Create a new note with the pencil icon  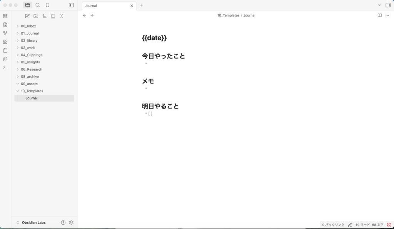[x=27, y=16]
